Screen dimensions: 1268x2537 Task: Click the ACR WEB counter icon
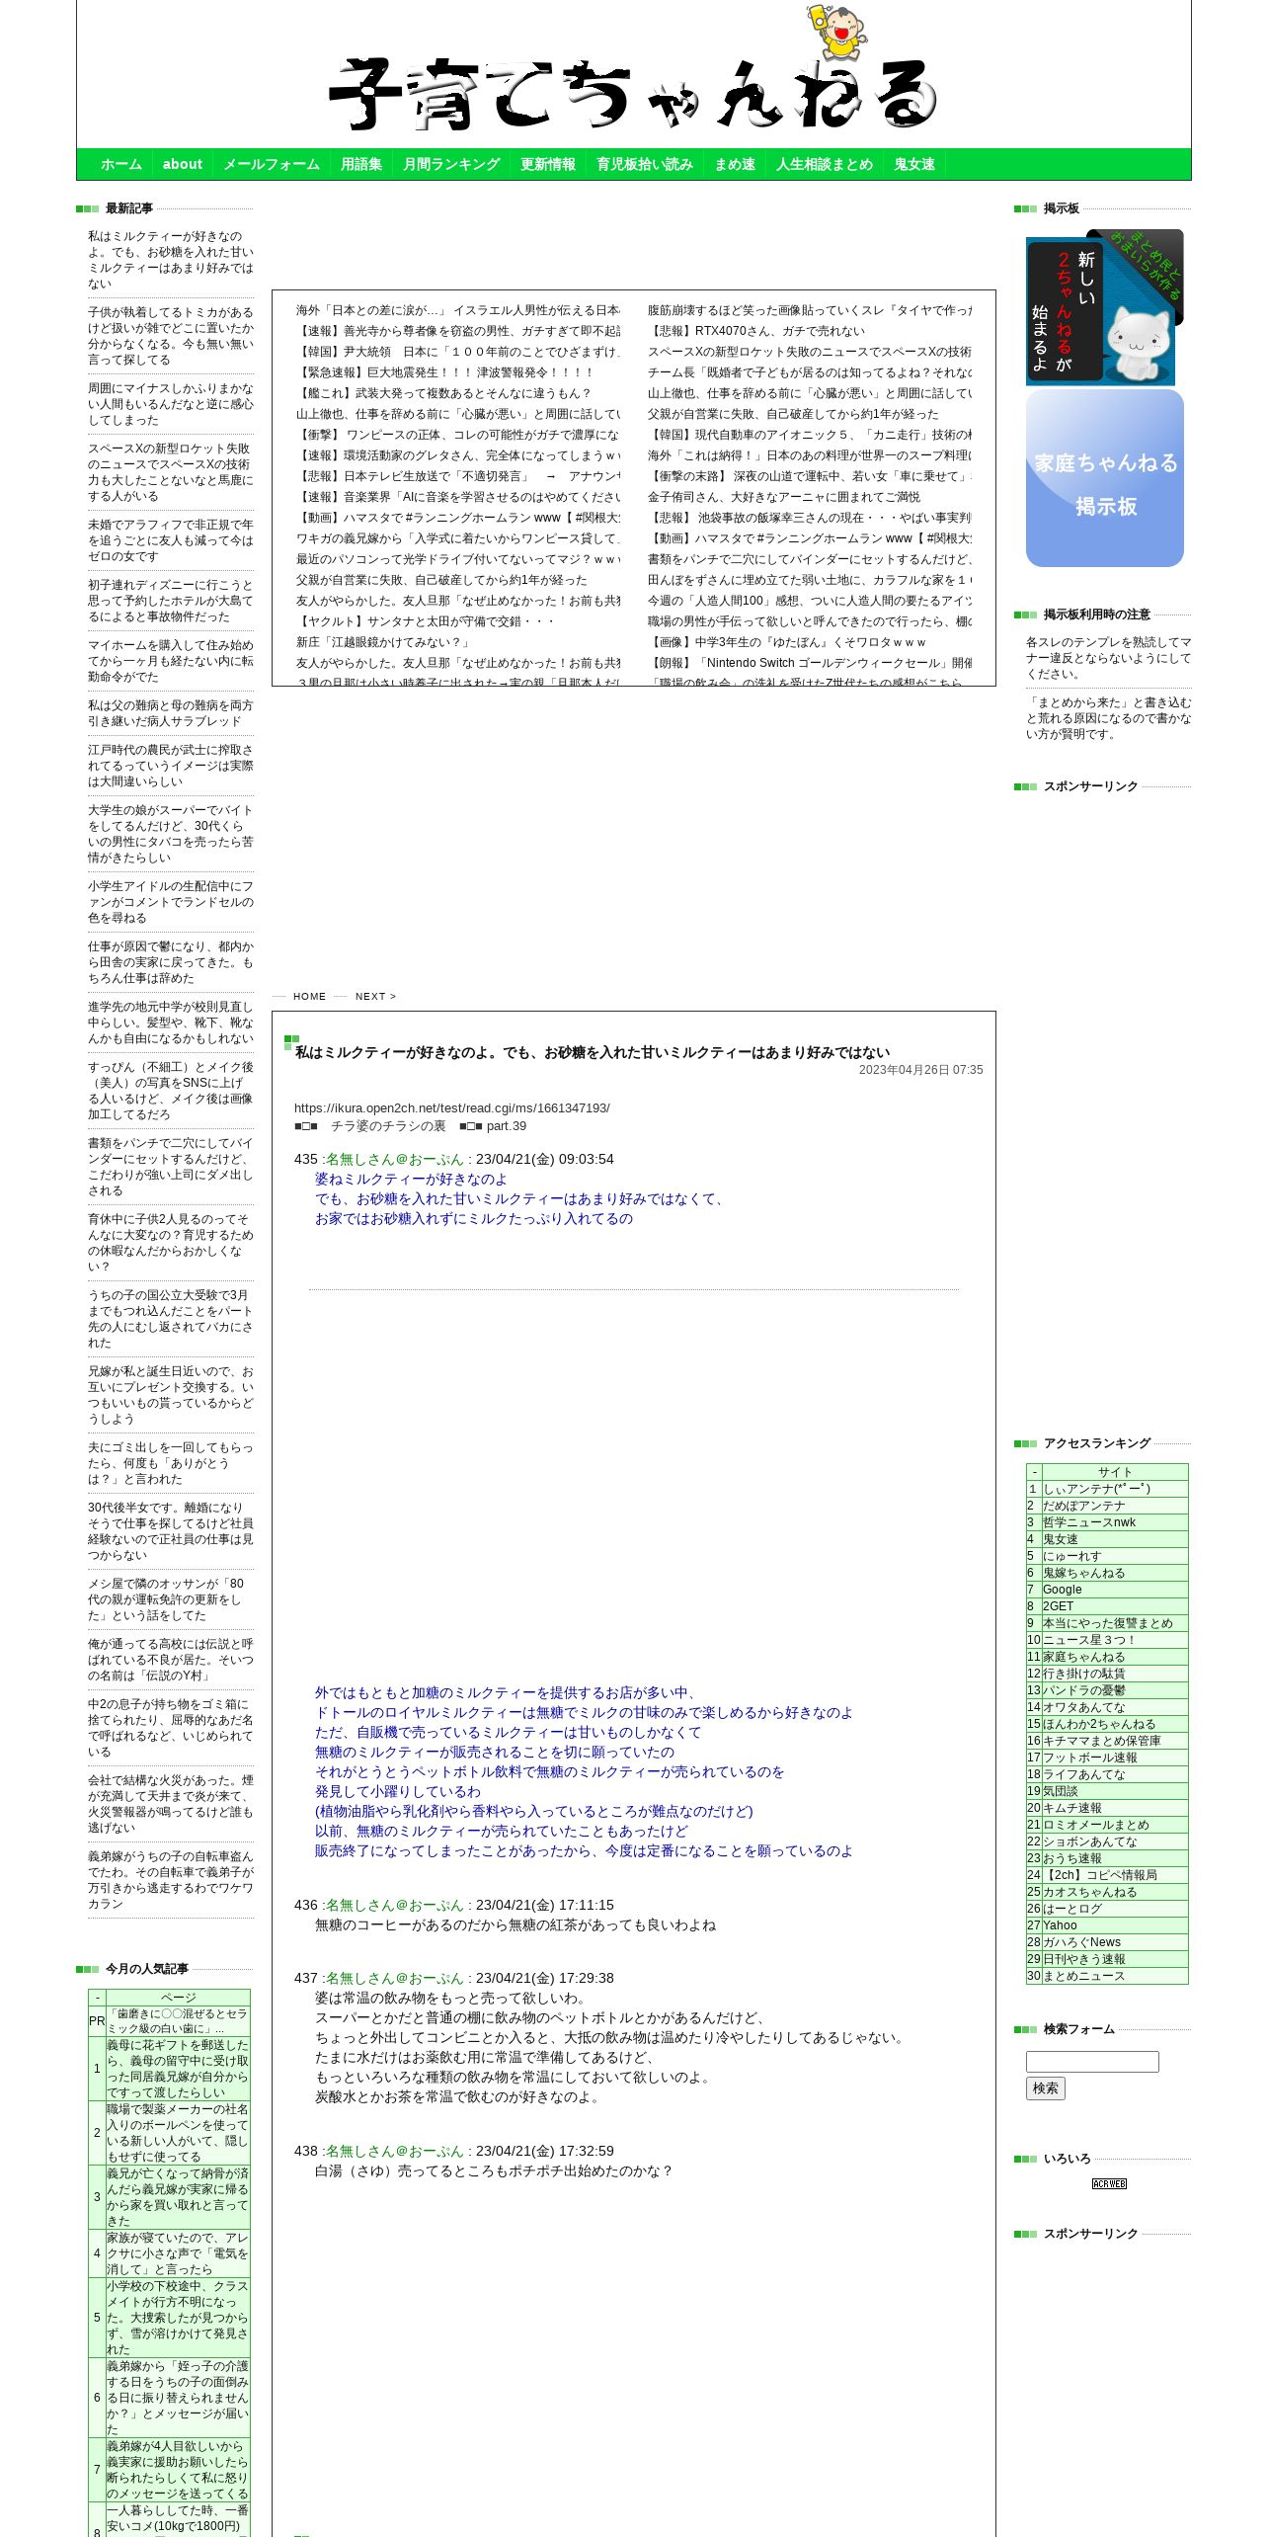click(x=1109, y=2183)
